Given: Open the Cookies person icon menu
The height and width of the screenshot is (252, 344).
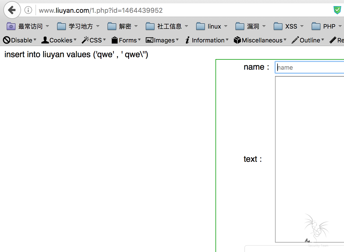Looking at the screenshot, I should coord(58,40).
